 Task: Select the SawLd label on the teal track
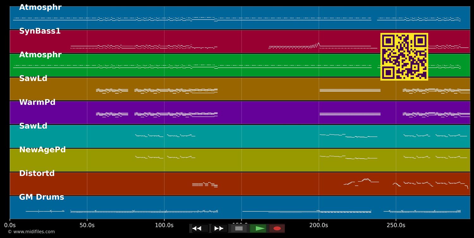click(x=33, y=126)
